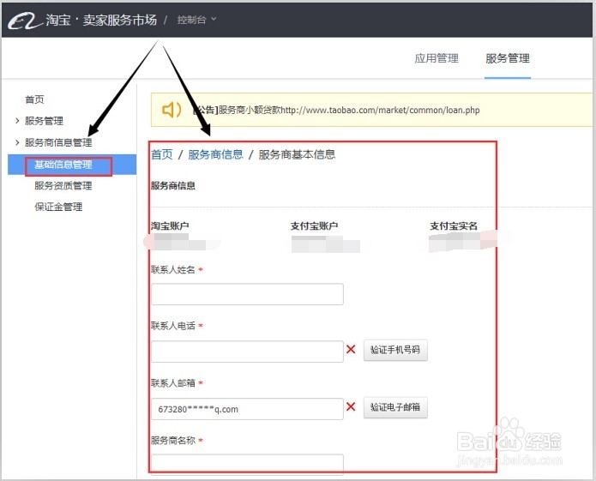The height and width of the screenshot is (481, 596).
Task: Click the 验证电子邮箱 button
Action: 395,407
